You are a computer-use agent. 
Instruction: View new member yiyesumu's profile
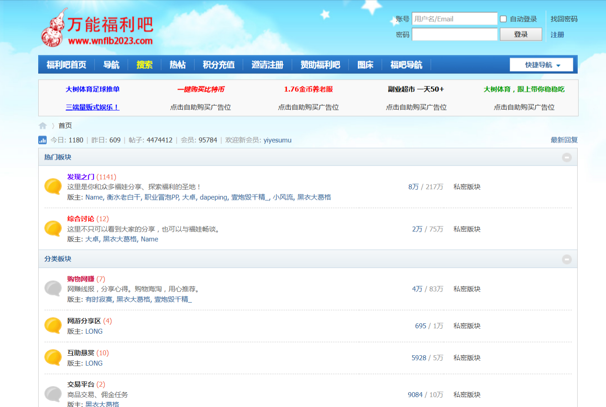point(277,140)
